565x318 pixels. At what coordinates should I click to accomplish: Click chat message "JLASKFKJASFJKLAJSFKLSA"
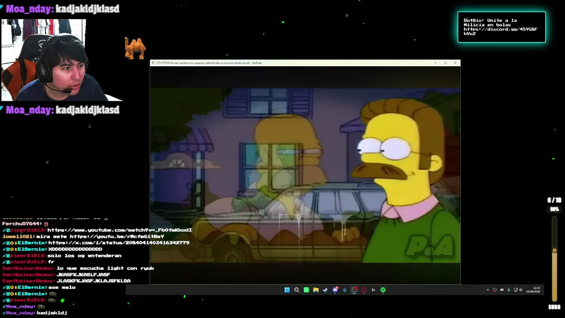[x=94, y=281]
